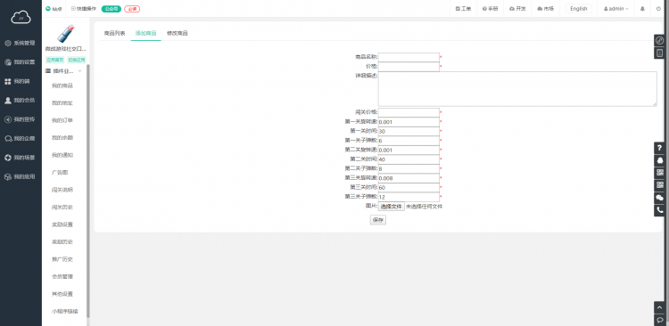Click the 第一关时间 field showing 30
The image size is (669, 326).
[x=409, y=131]
